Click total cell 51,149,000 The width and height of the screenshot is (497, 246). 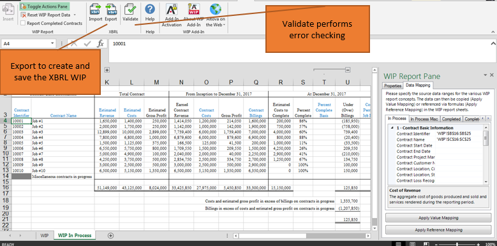pos(107,188)
